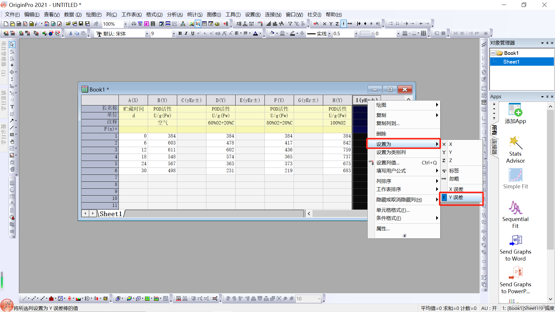
Task: Click the Add new columns icon
Action: tap(225, 24)
